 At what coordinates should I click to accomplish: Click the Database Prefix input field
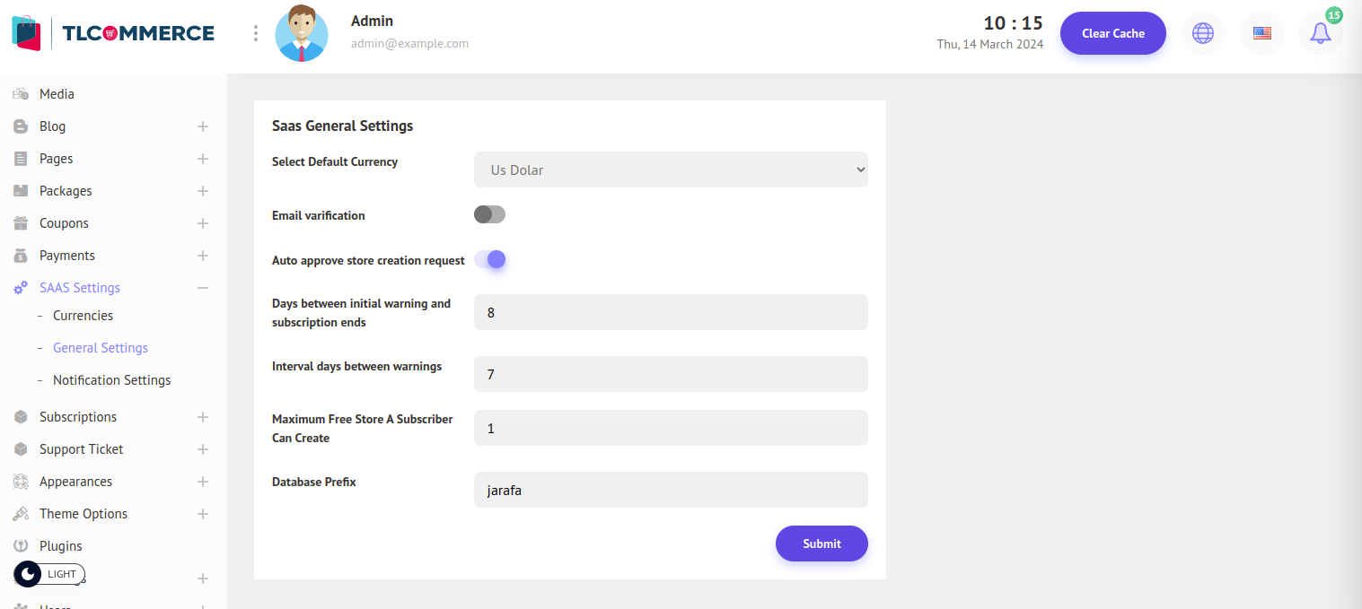[x=671, y=491]
